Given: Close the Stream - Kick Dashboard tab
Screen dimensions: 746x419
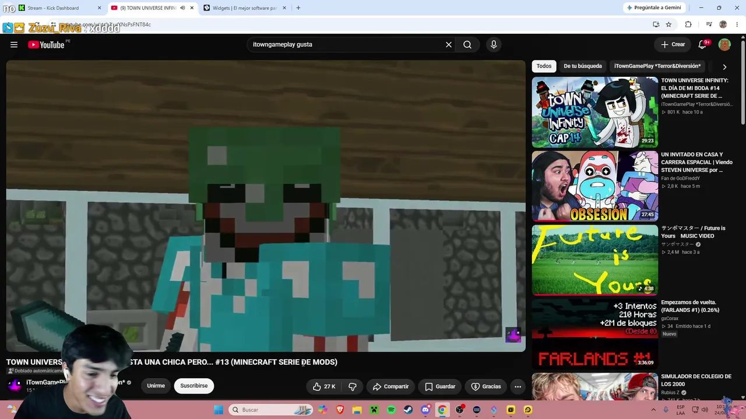Looking at the screenshot, I should 99,8.
